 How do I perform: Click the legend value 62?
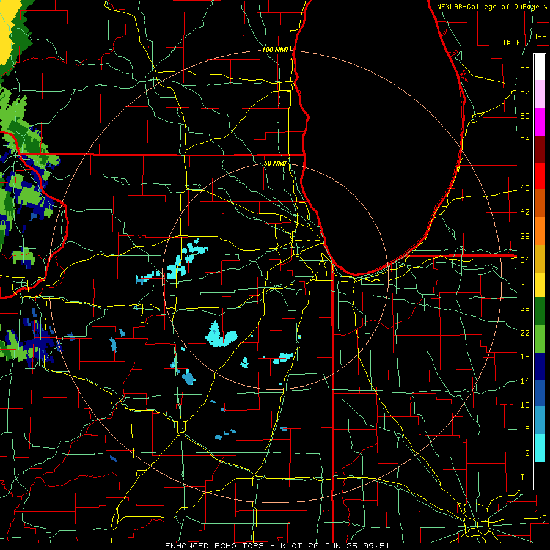525,92
